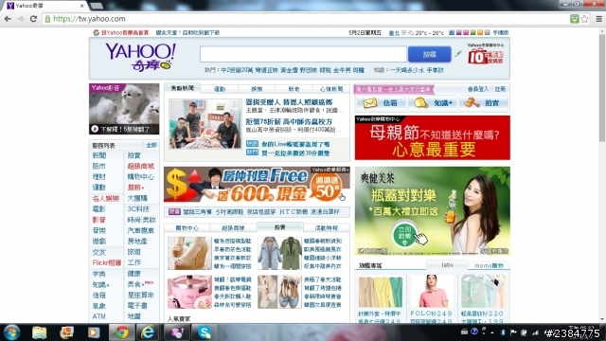This screenshot has height=341, width=606.
Task: Switch to the 焦點新聞 news tab
Action: tap(183, 88)
